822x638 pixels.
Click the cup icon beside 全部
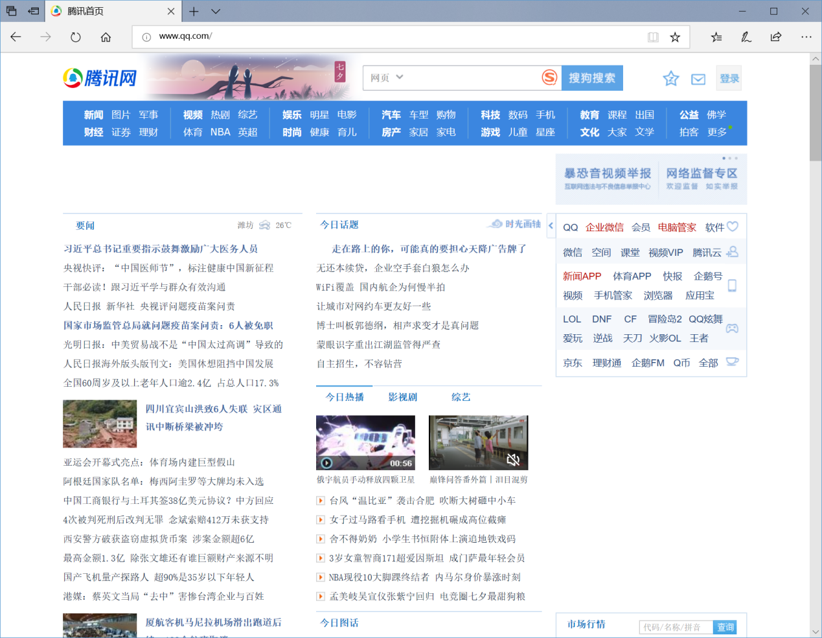tap(733, 362)
